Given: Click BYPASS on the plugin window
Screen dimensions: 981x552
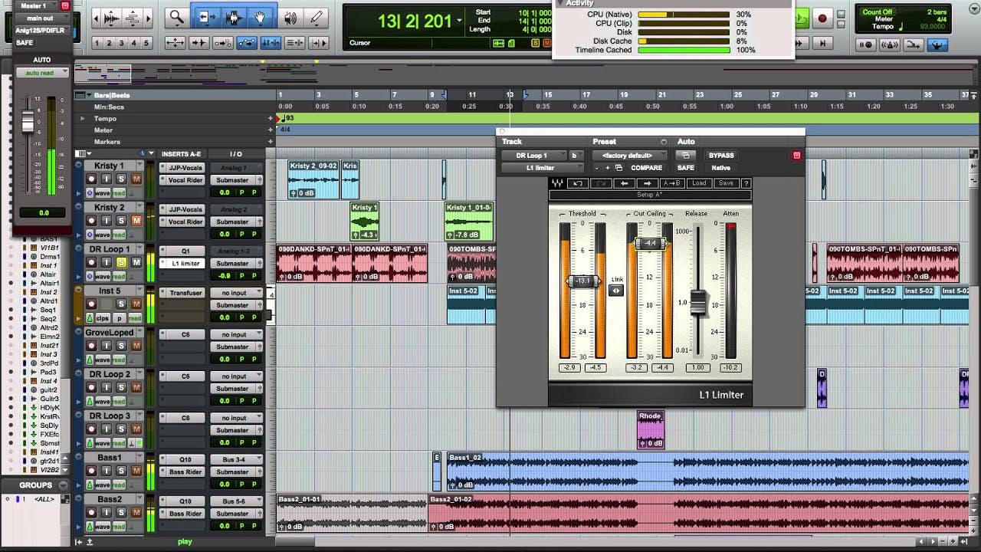Looking at the screenshot, I should [720, 156].
